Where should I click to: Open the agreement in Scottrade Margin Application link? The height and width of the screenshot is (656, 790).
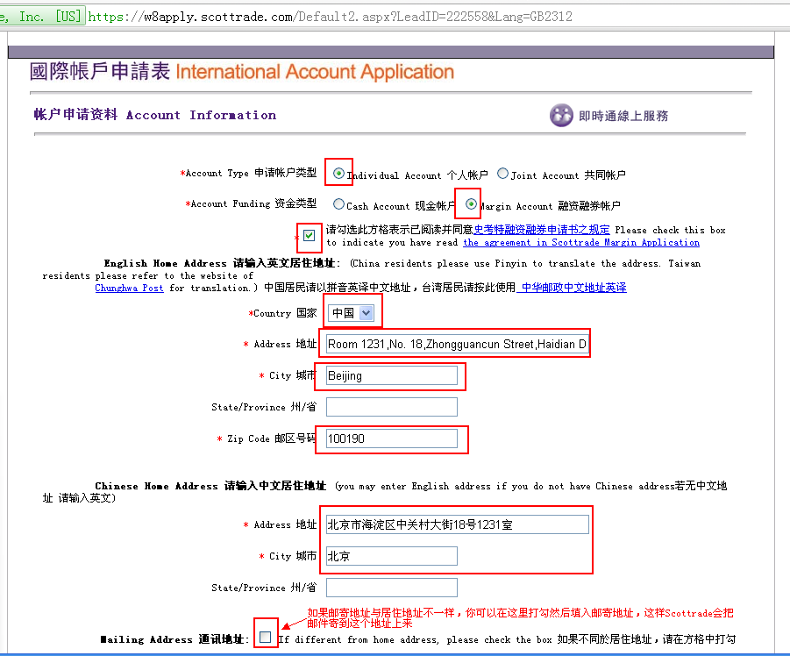point(581,242)
